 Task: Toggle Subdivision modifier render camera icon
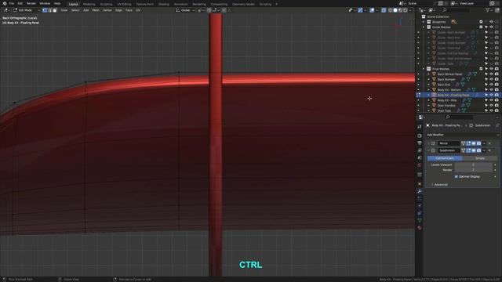[x=478, y=150]
